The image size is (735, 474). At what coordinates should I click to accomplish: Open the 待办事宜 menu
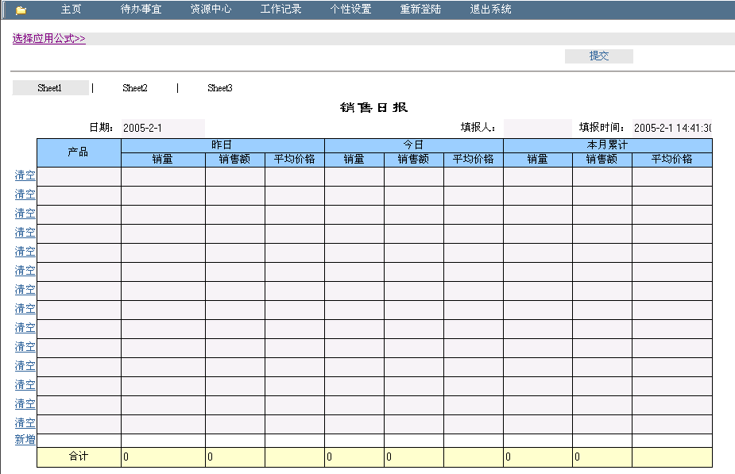point(141,10)
